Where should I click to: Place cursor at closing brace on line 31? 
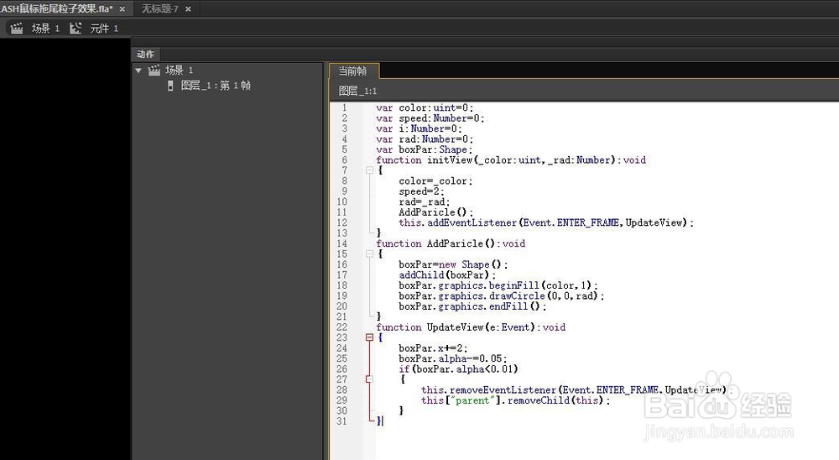(x=379, y=421)
